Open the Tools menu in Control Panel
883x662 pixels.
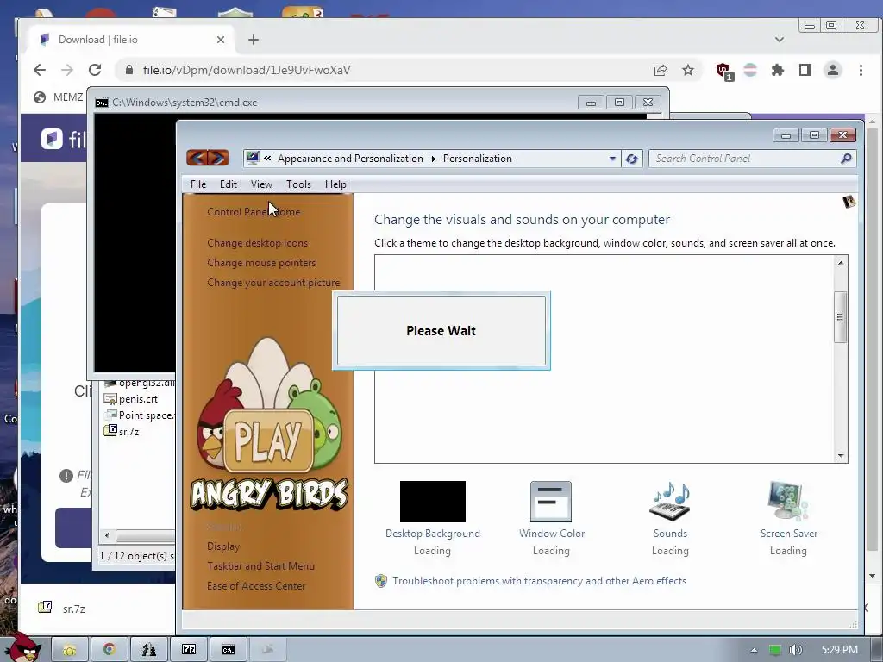[x=298, y=184]
